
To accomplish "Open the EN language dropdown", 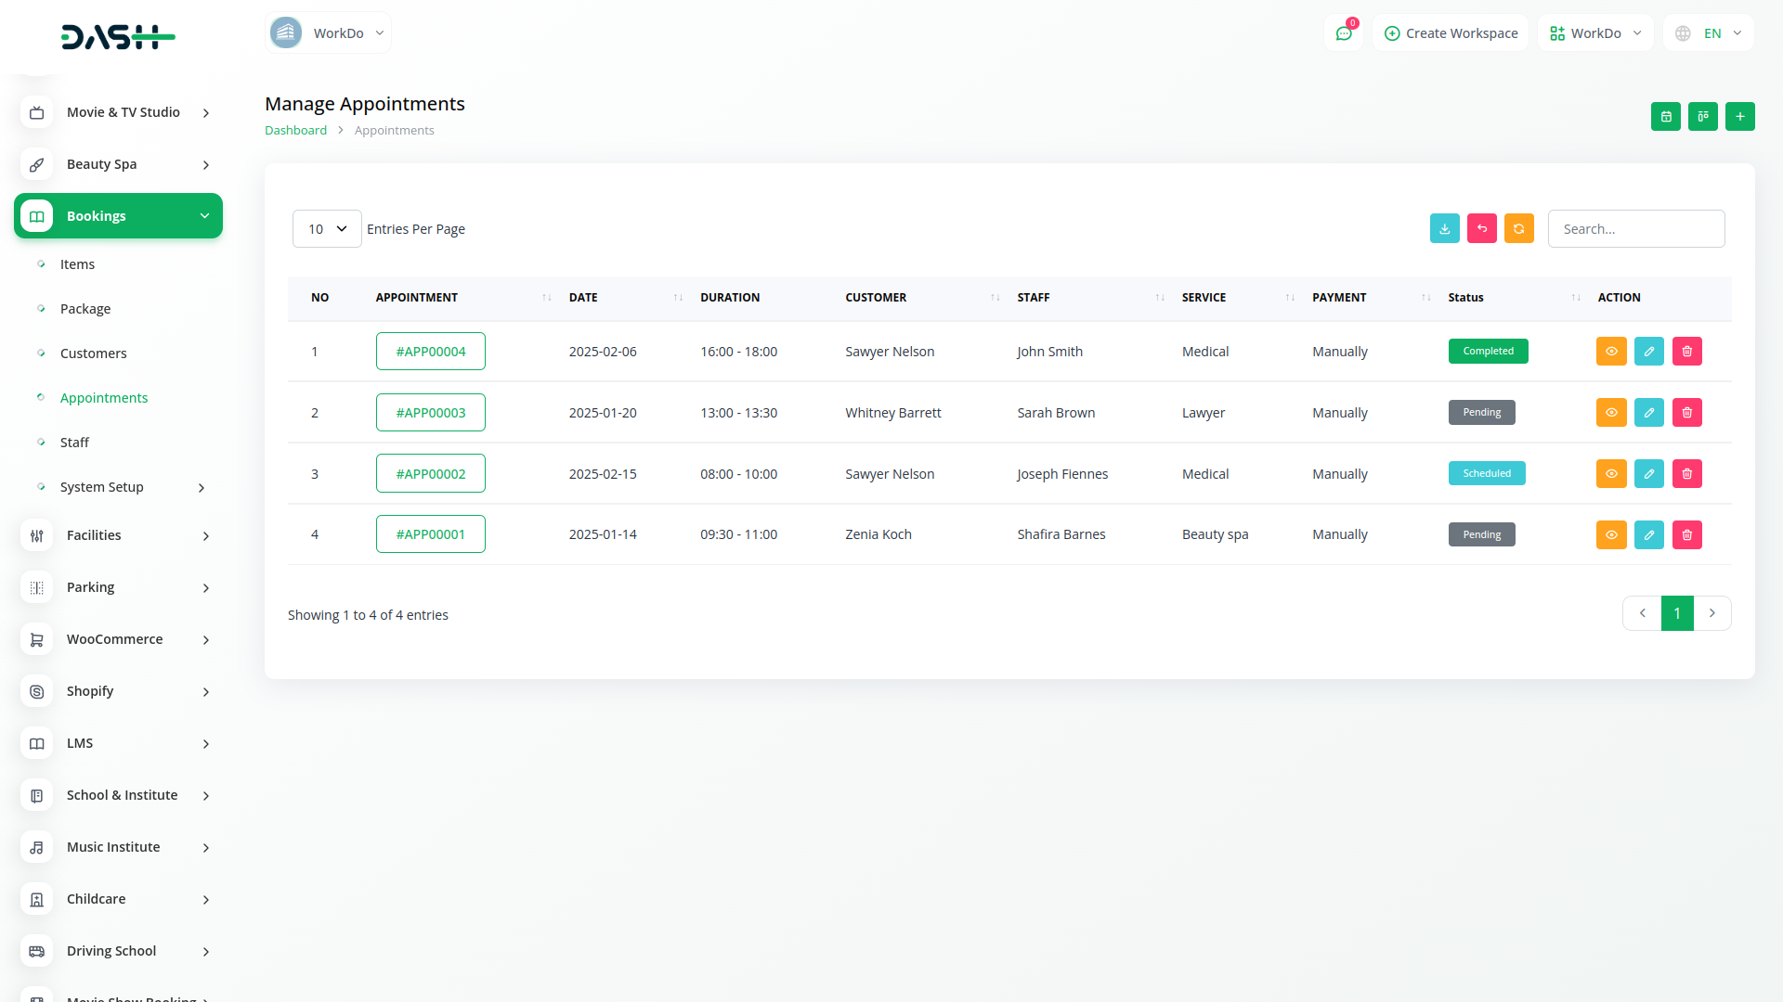I will (x=1710, y=33).
